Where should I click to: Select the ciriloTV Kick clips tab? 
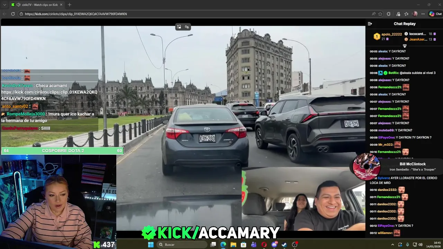coord(37,4)
